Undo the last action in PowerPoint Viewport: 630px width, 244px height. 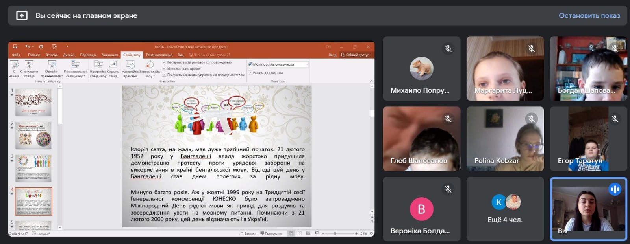point(27,47)
